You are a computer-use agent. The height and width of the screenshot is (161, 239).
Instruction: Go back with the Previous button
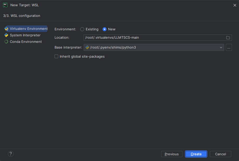[171, 154]
